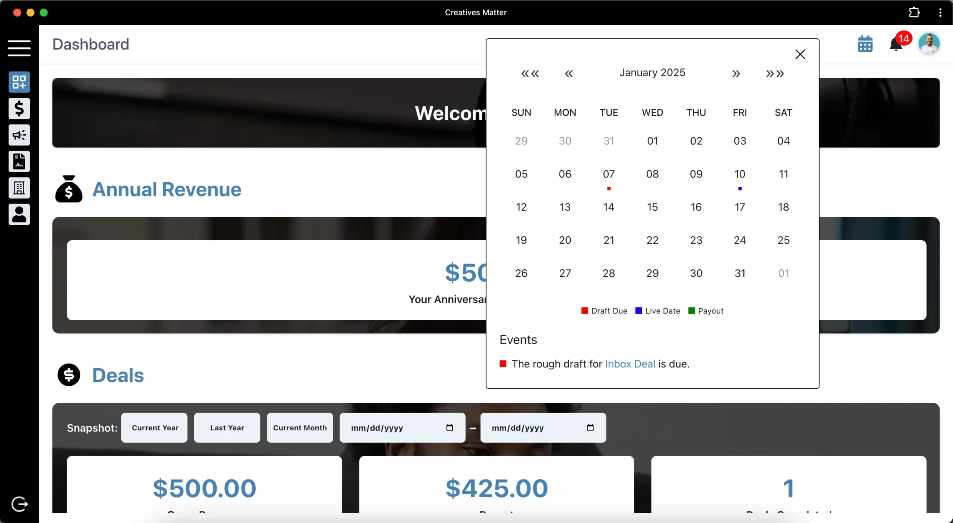Select January 18 on the calendar
Screen dimensions: 953x523
click(783, 207)
